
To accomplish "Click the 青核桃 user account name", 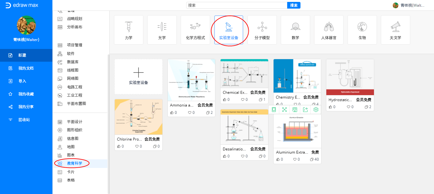I will 412,5.
